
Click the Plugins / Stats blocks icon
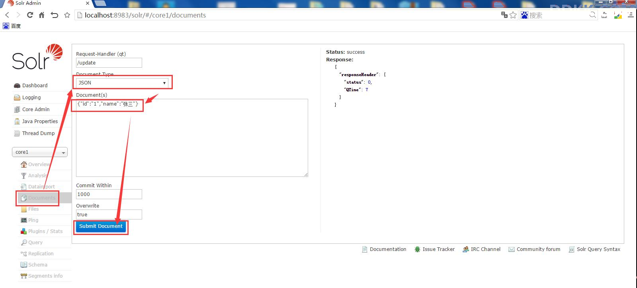click(24, 231)
